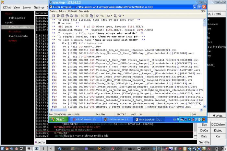Click the Copy icon in Lister toolbar
This screenshot has width=227, height=151.
tap(87, 16)
